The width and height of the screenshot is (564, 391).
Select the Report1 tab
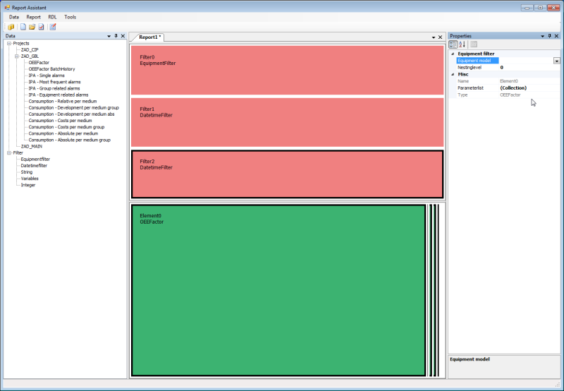point(149,37)
